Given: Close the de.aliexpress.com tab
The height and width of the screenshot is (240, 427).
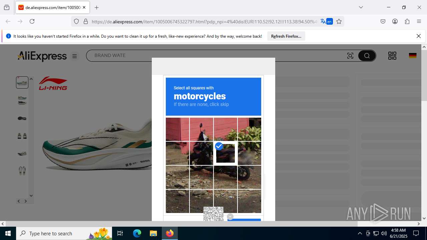Looking at the screenshot, I should 84,7.
